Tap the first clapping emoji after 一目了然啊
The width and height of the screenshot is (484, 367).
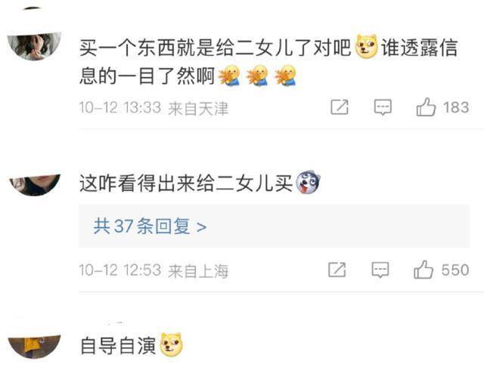229,76
